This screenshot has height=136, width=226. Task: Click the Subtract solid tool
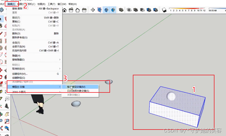point(142,10)
